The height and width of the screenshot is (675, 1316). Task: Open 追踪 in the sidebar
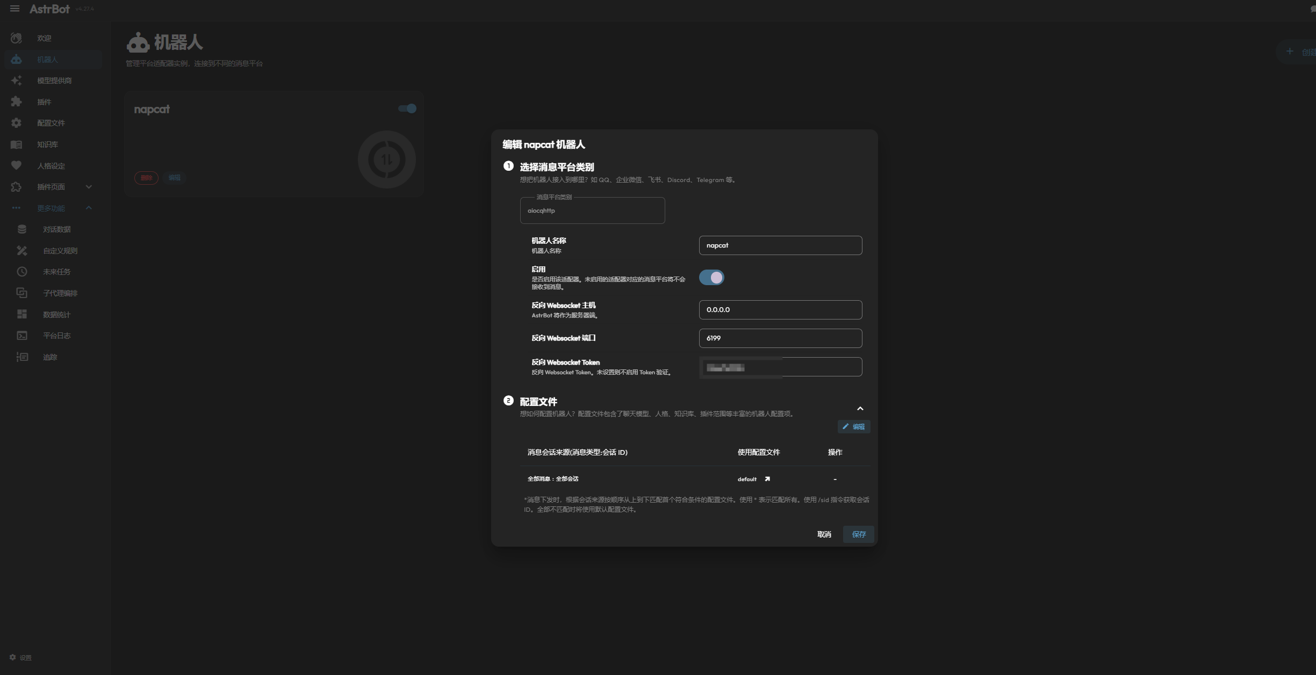point(53,357)
